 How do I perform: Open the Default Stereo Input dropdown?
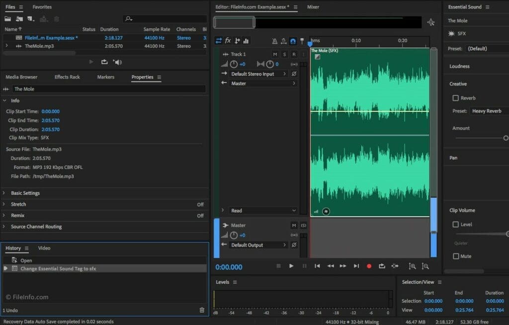point(259,74)
